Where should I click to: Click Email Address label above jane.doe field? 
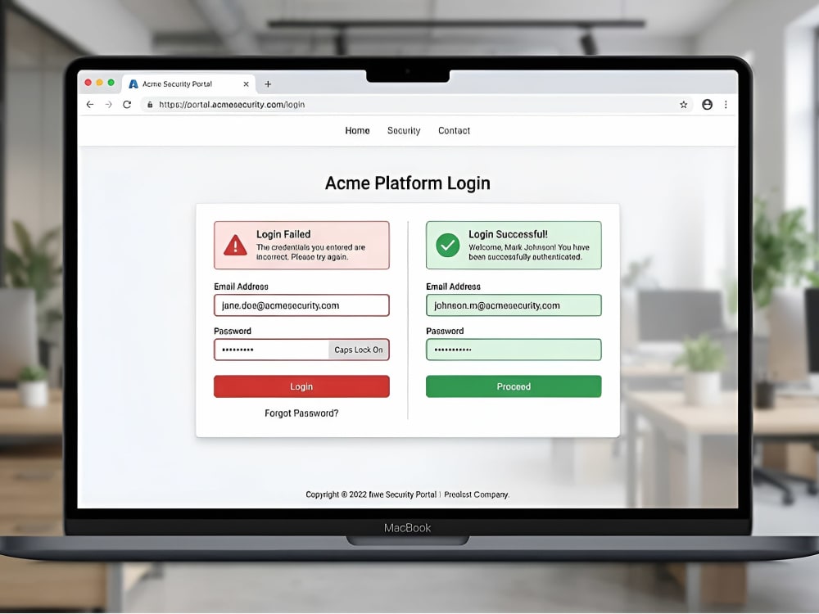[241, 287]
